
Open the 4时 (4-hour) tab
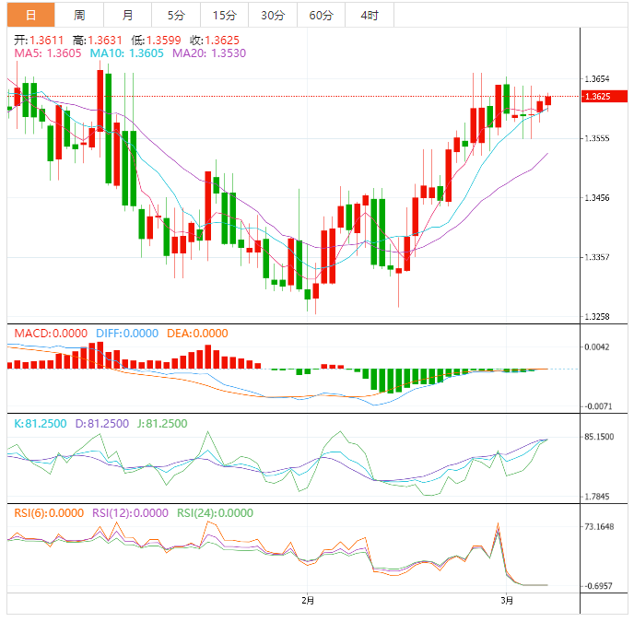[369, 15]
